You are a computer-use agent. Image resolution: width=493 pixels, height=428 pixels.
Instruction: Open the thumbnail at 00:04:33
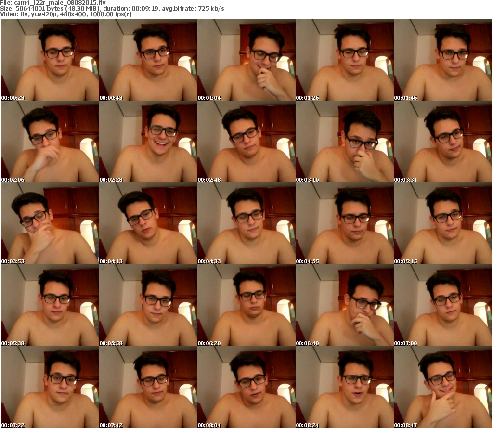pyautogui.click(x=246, y=223)
